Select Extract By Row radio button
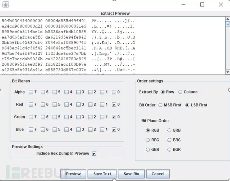The width and height of the screenshot is (230, 181). pos(163,92)
